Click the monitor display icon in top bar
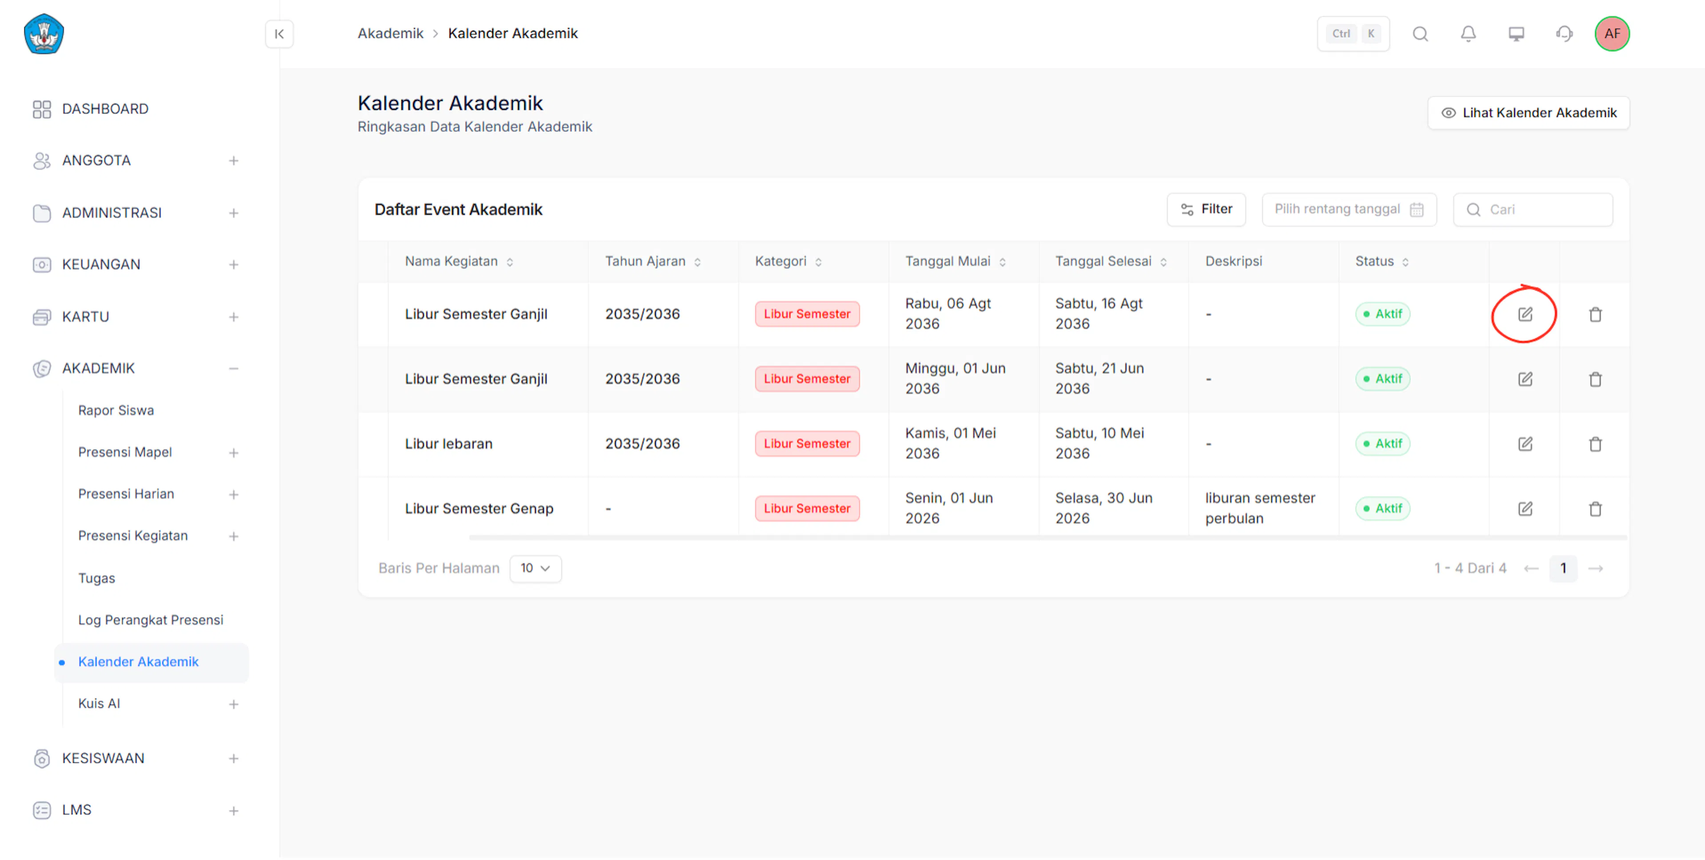The width and height of the screenshot is (1705, 860). click(x=1516, y=34)
